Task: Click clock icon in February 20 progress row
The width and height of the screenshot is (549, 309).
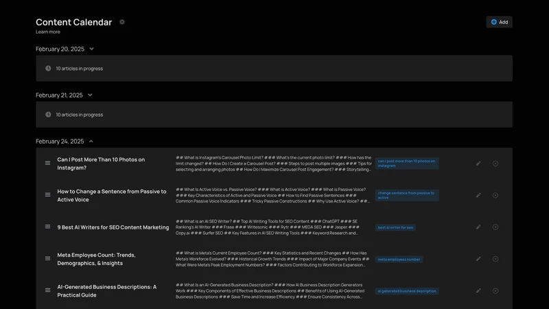Action: click(x=48, y=68)
